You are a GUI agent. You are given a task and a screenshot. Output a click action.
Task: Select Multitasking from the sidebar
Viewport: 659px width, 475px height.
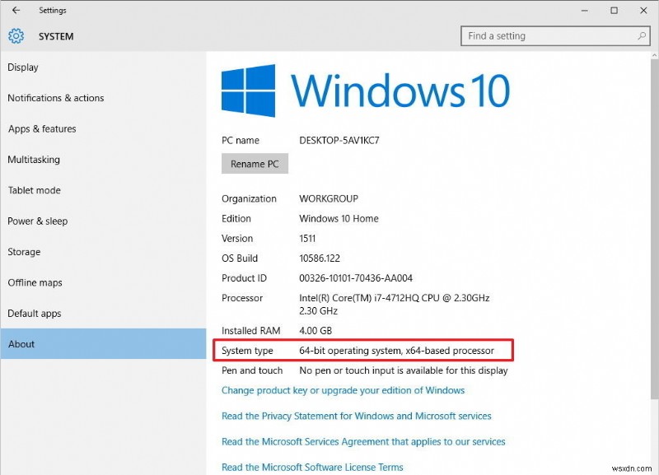point(34,160)
